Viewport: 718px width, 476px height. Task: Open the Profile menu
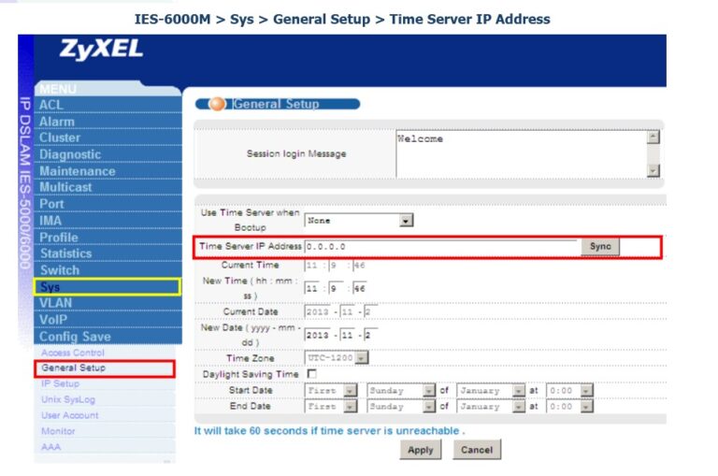pyautogui.click(x=108, y=238)
